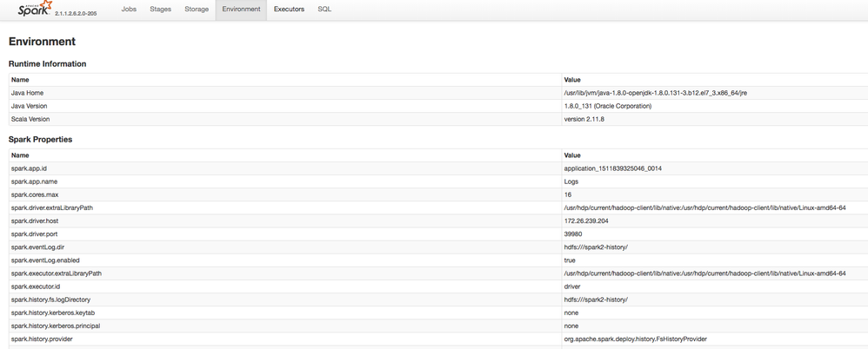Select the spark.history.provider property name
The height and width of the screenshot is (349, 868).
tap(42, 339)
